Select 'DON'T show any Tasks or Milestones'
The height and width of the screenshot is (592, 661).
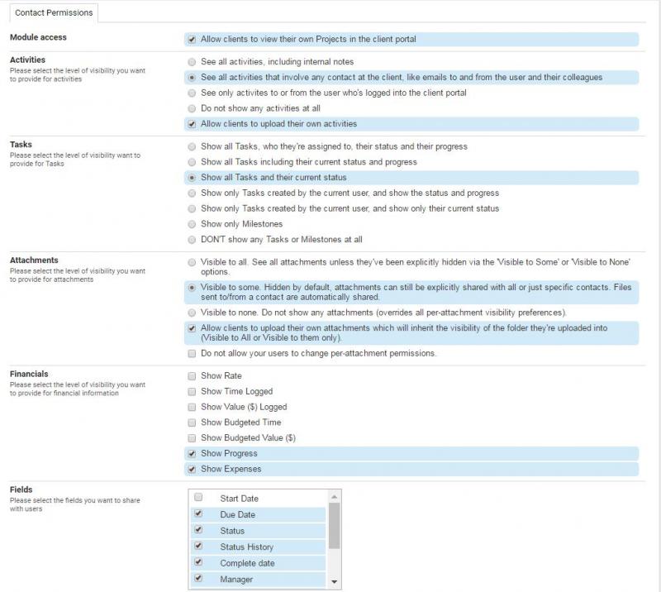click(193, 240)
